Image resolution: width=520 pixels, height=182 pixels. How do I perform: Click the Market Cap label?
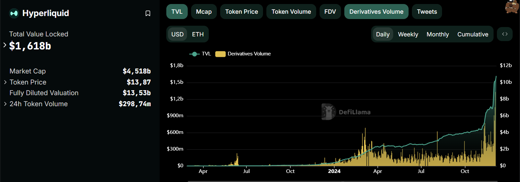[28, 71]
